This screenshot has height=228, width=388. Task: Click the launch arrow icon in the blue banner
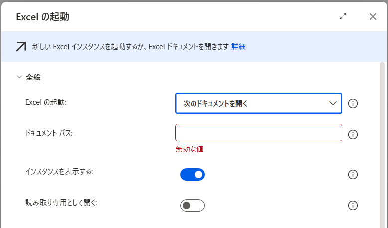click(x=21, y=47)
